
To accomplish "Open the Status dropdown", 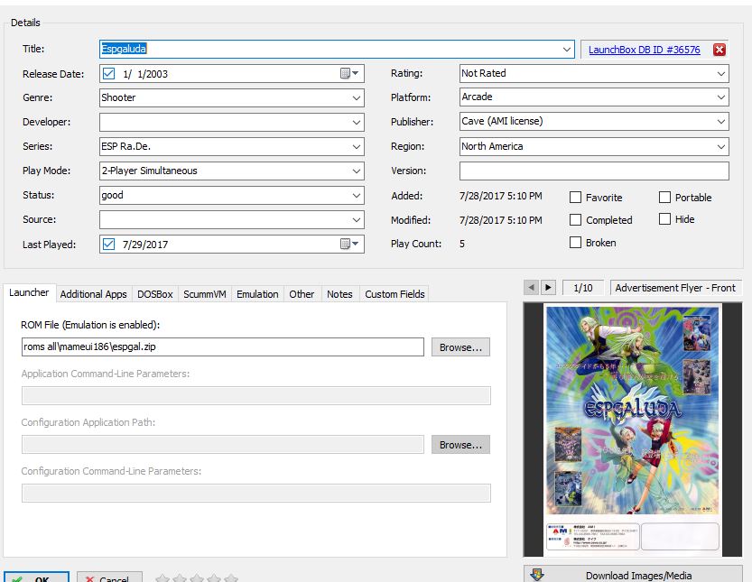I will (357, 195).
